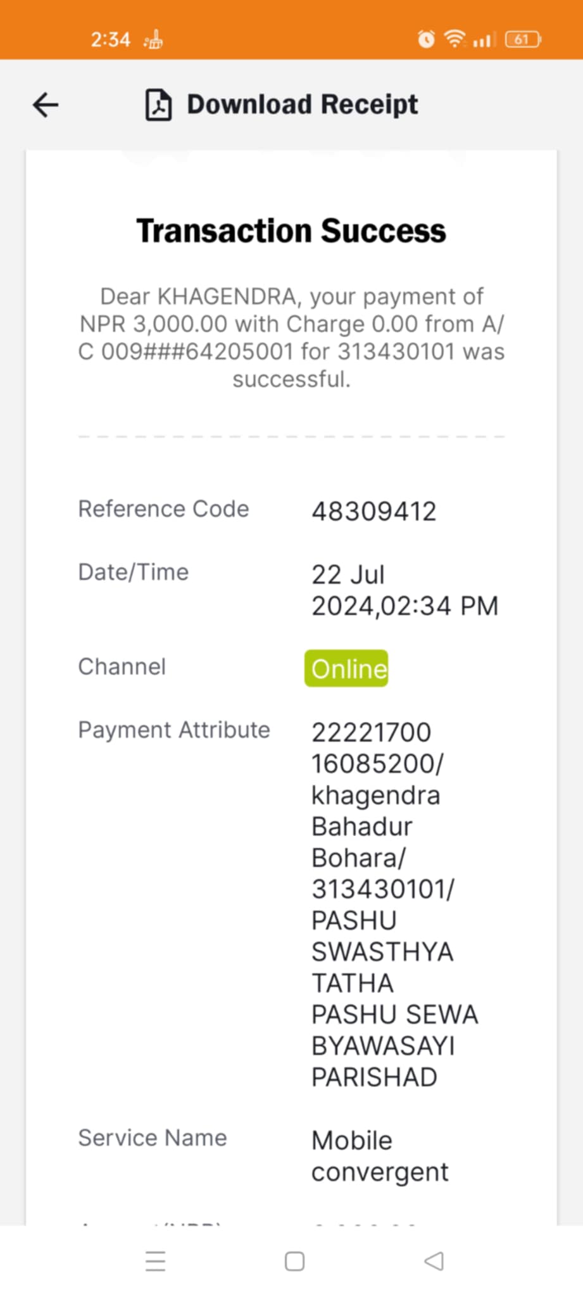Tap the Android home square button

(x=294, y=1261)
